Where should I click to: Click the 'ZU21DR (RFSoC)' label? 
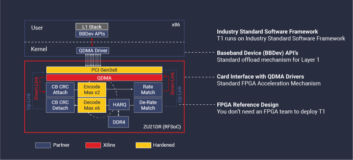162,127
